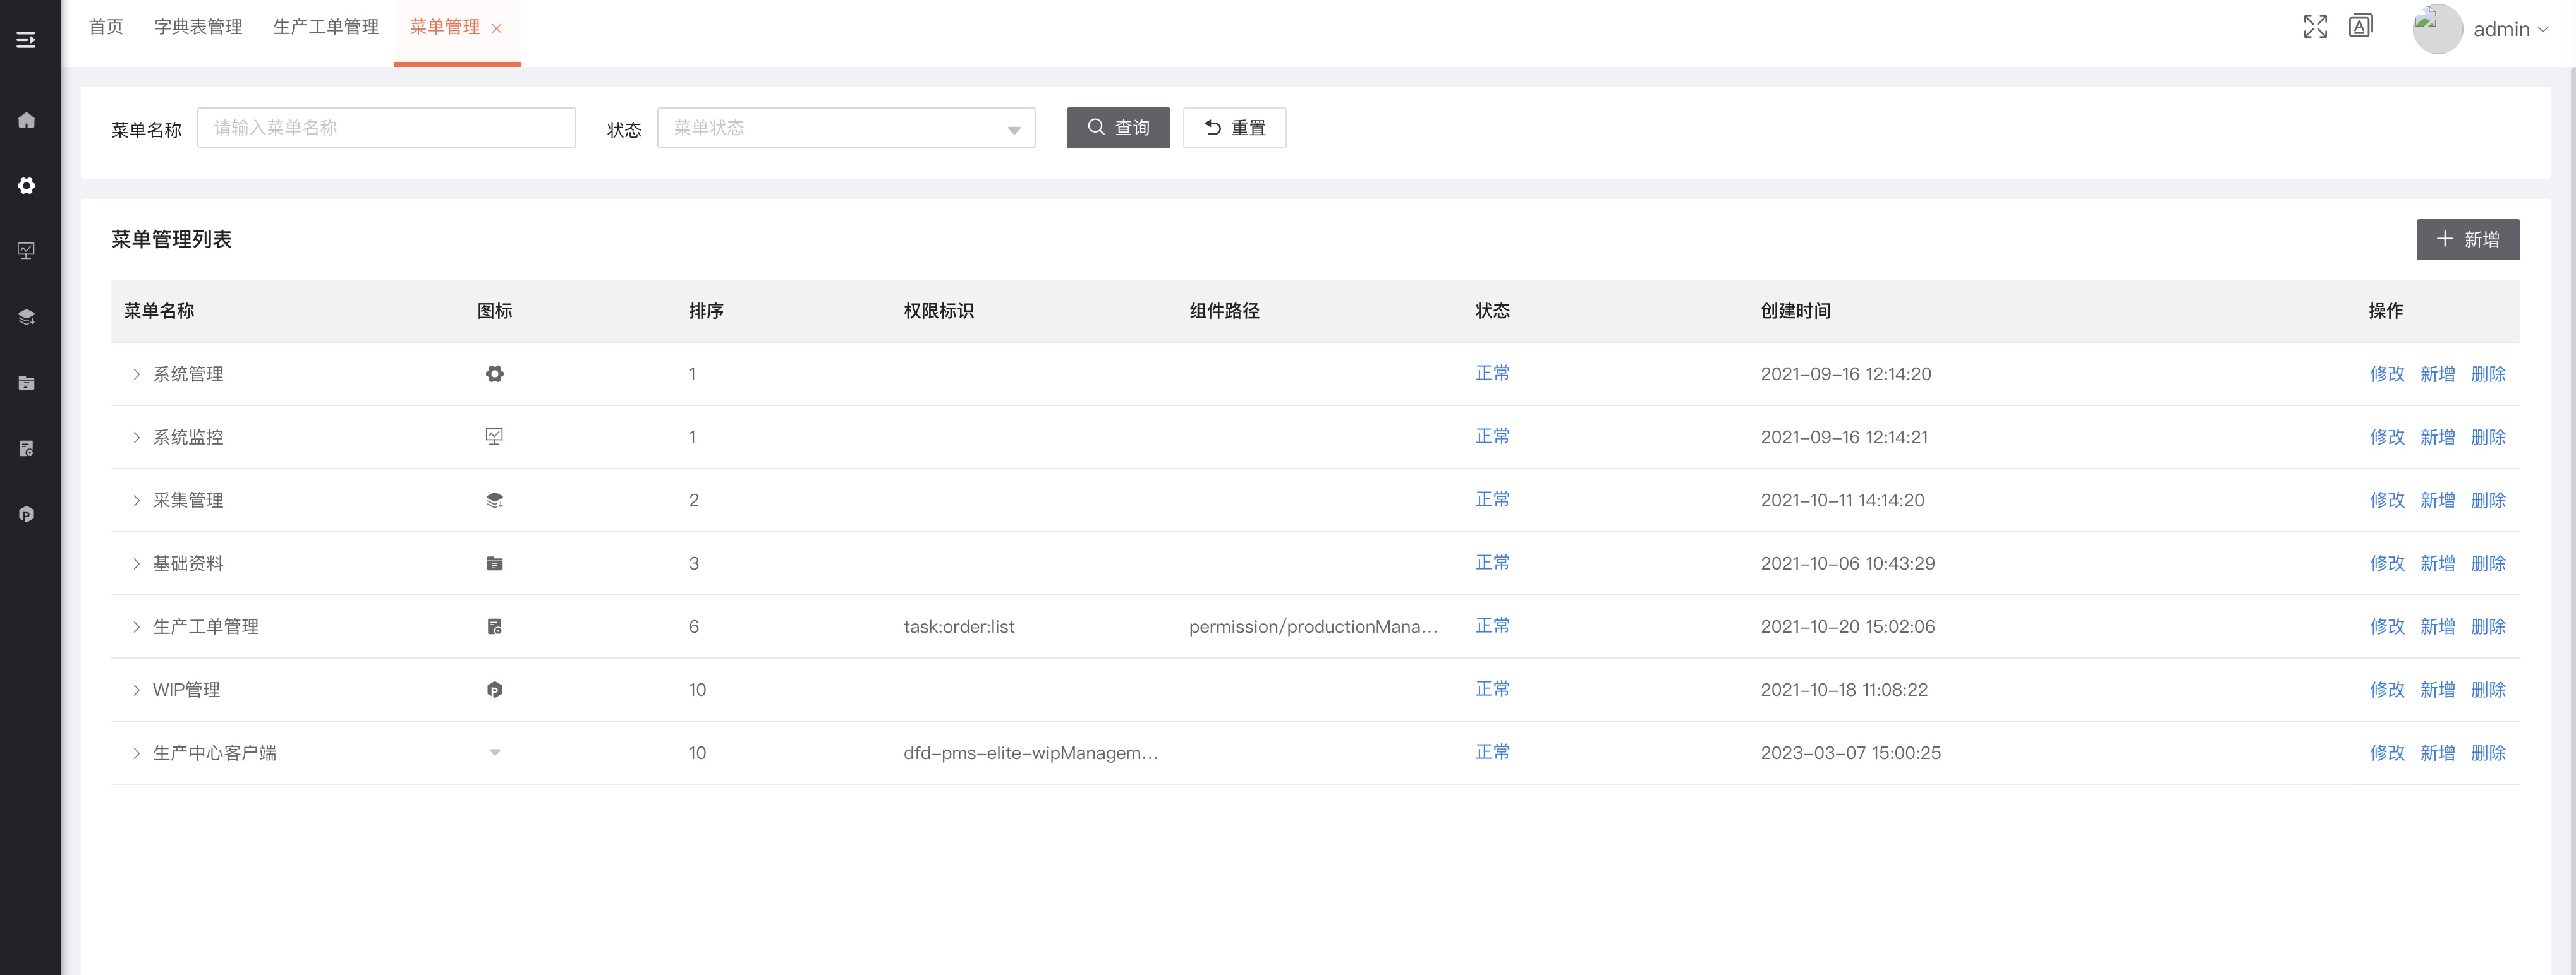Open the collection management icon in sidebar
This screenshot has height=975, width=2576.
tap(27, 316)
